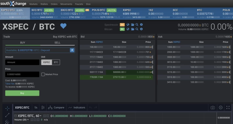Open chart settings gear icon
The image size is (233, 124).
[221, 108]
